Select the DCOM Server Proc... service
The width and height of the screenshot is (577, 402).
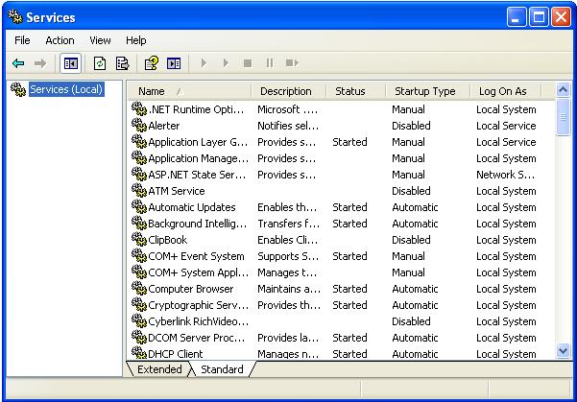click(196, 338)
